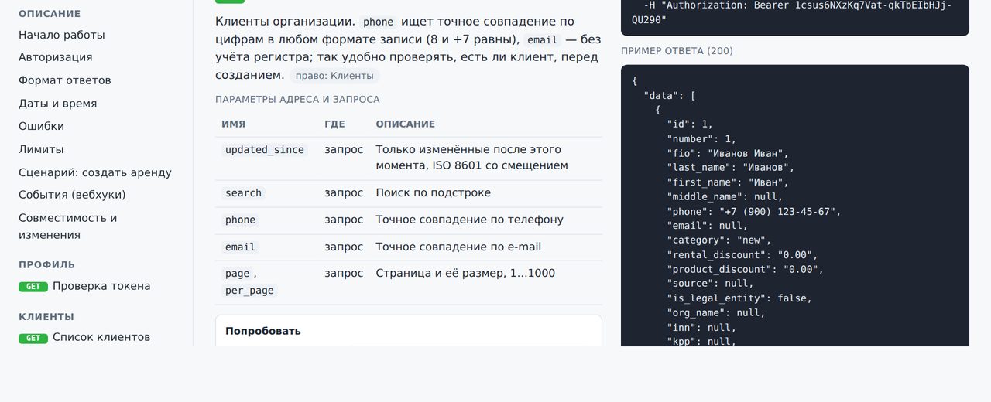Click the GET badge beside Список клиентов
The height and width of the screenshot is (402, 991).
pyautogui.click(x=33, y=338)
